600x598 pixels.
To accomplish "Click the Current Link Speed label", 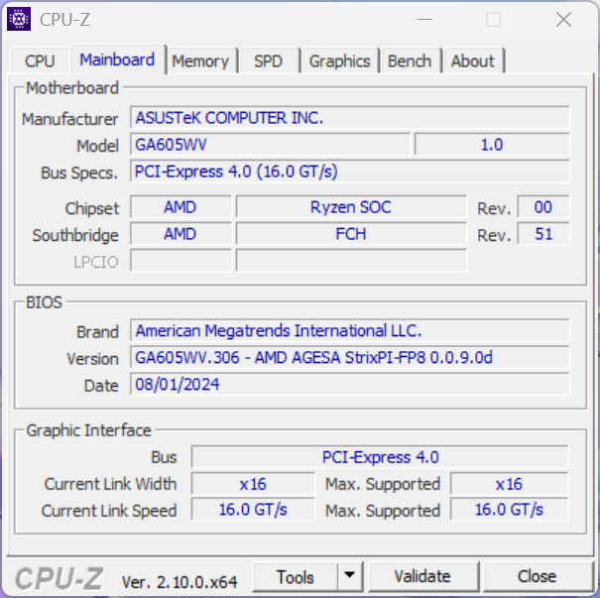I will (x=109, y=511).
